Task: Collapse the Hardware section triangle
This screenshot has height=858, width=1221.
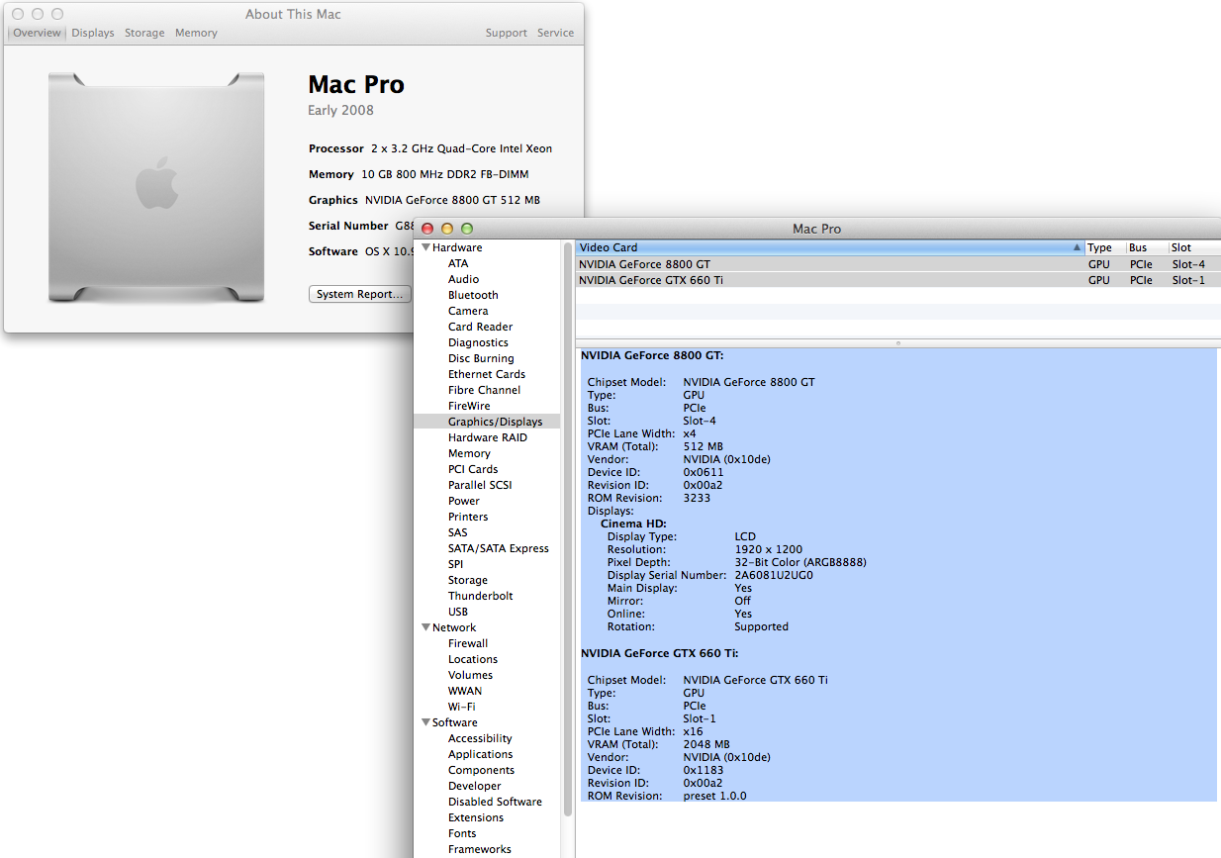Action: (x=425, y=247)
